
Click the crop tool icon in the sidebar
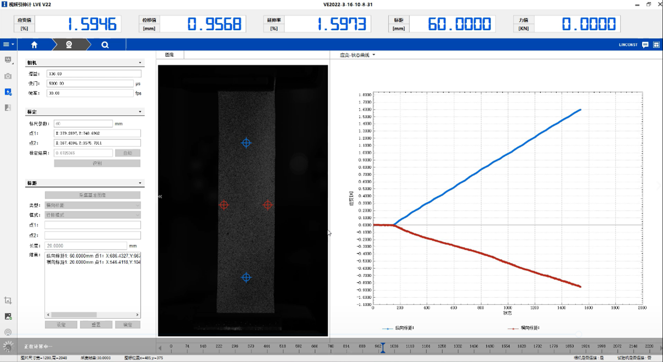[x=8, y=301]
